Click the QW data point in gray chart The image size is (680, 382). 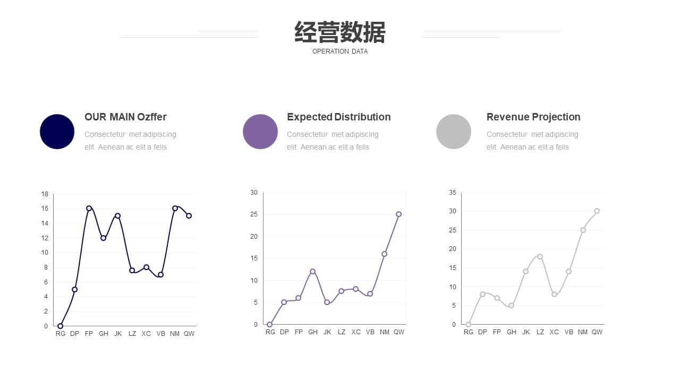point(597,211)
